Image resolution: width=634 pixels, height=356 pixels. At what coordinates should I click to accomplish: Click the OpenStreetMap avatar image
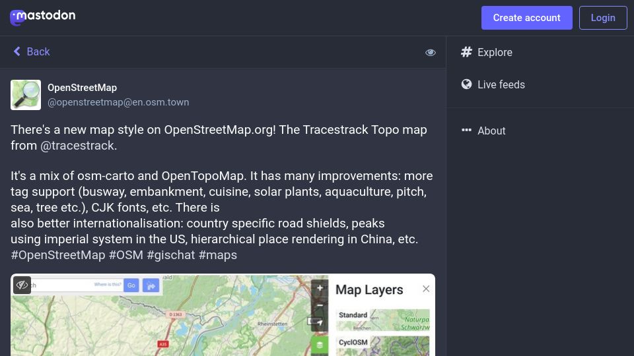pyautogui.click(x=26, y=95)
